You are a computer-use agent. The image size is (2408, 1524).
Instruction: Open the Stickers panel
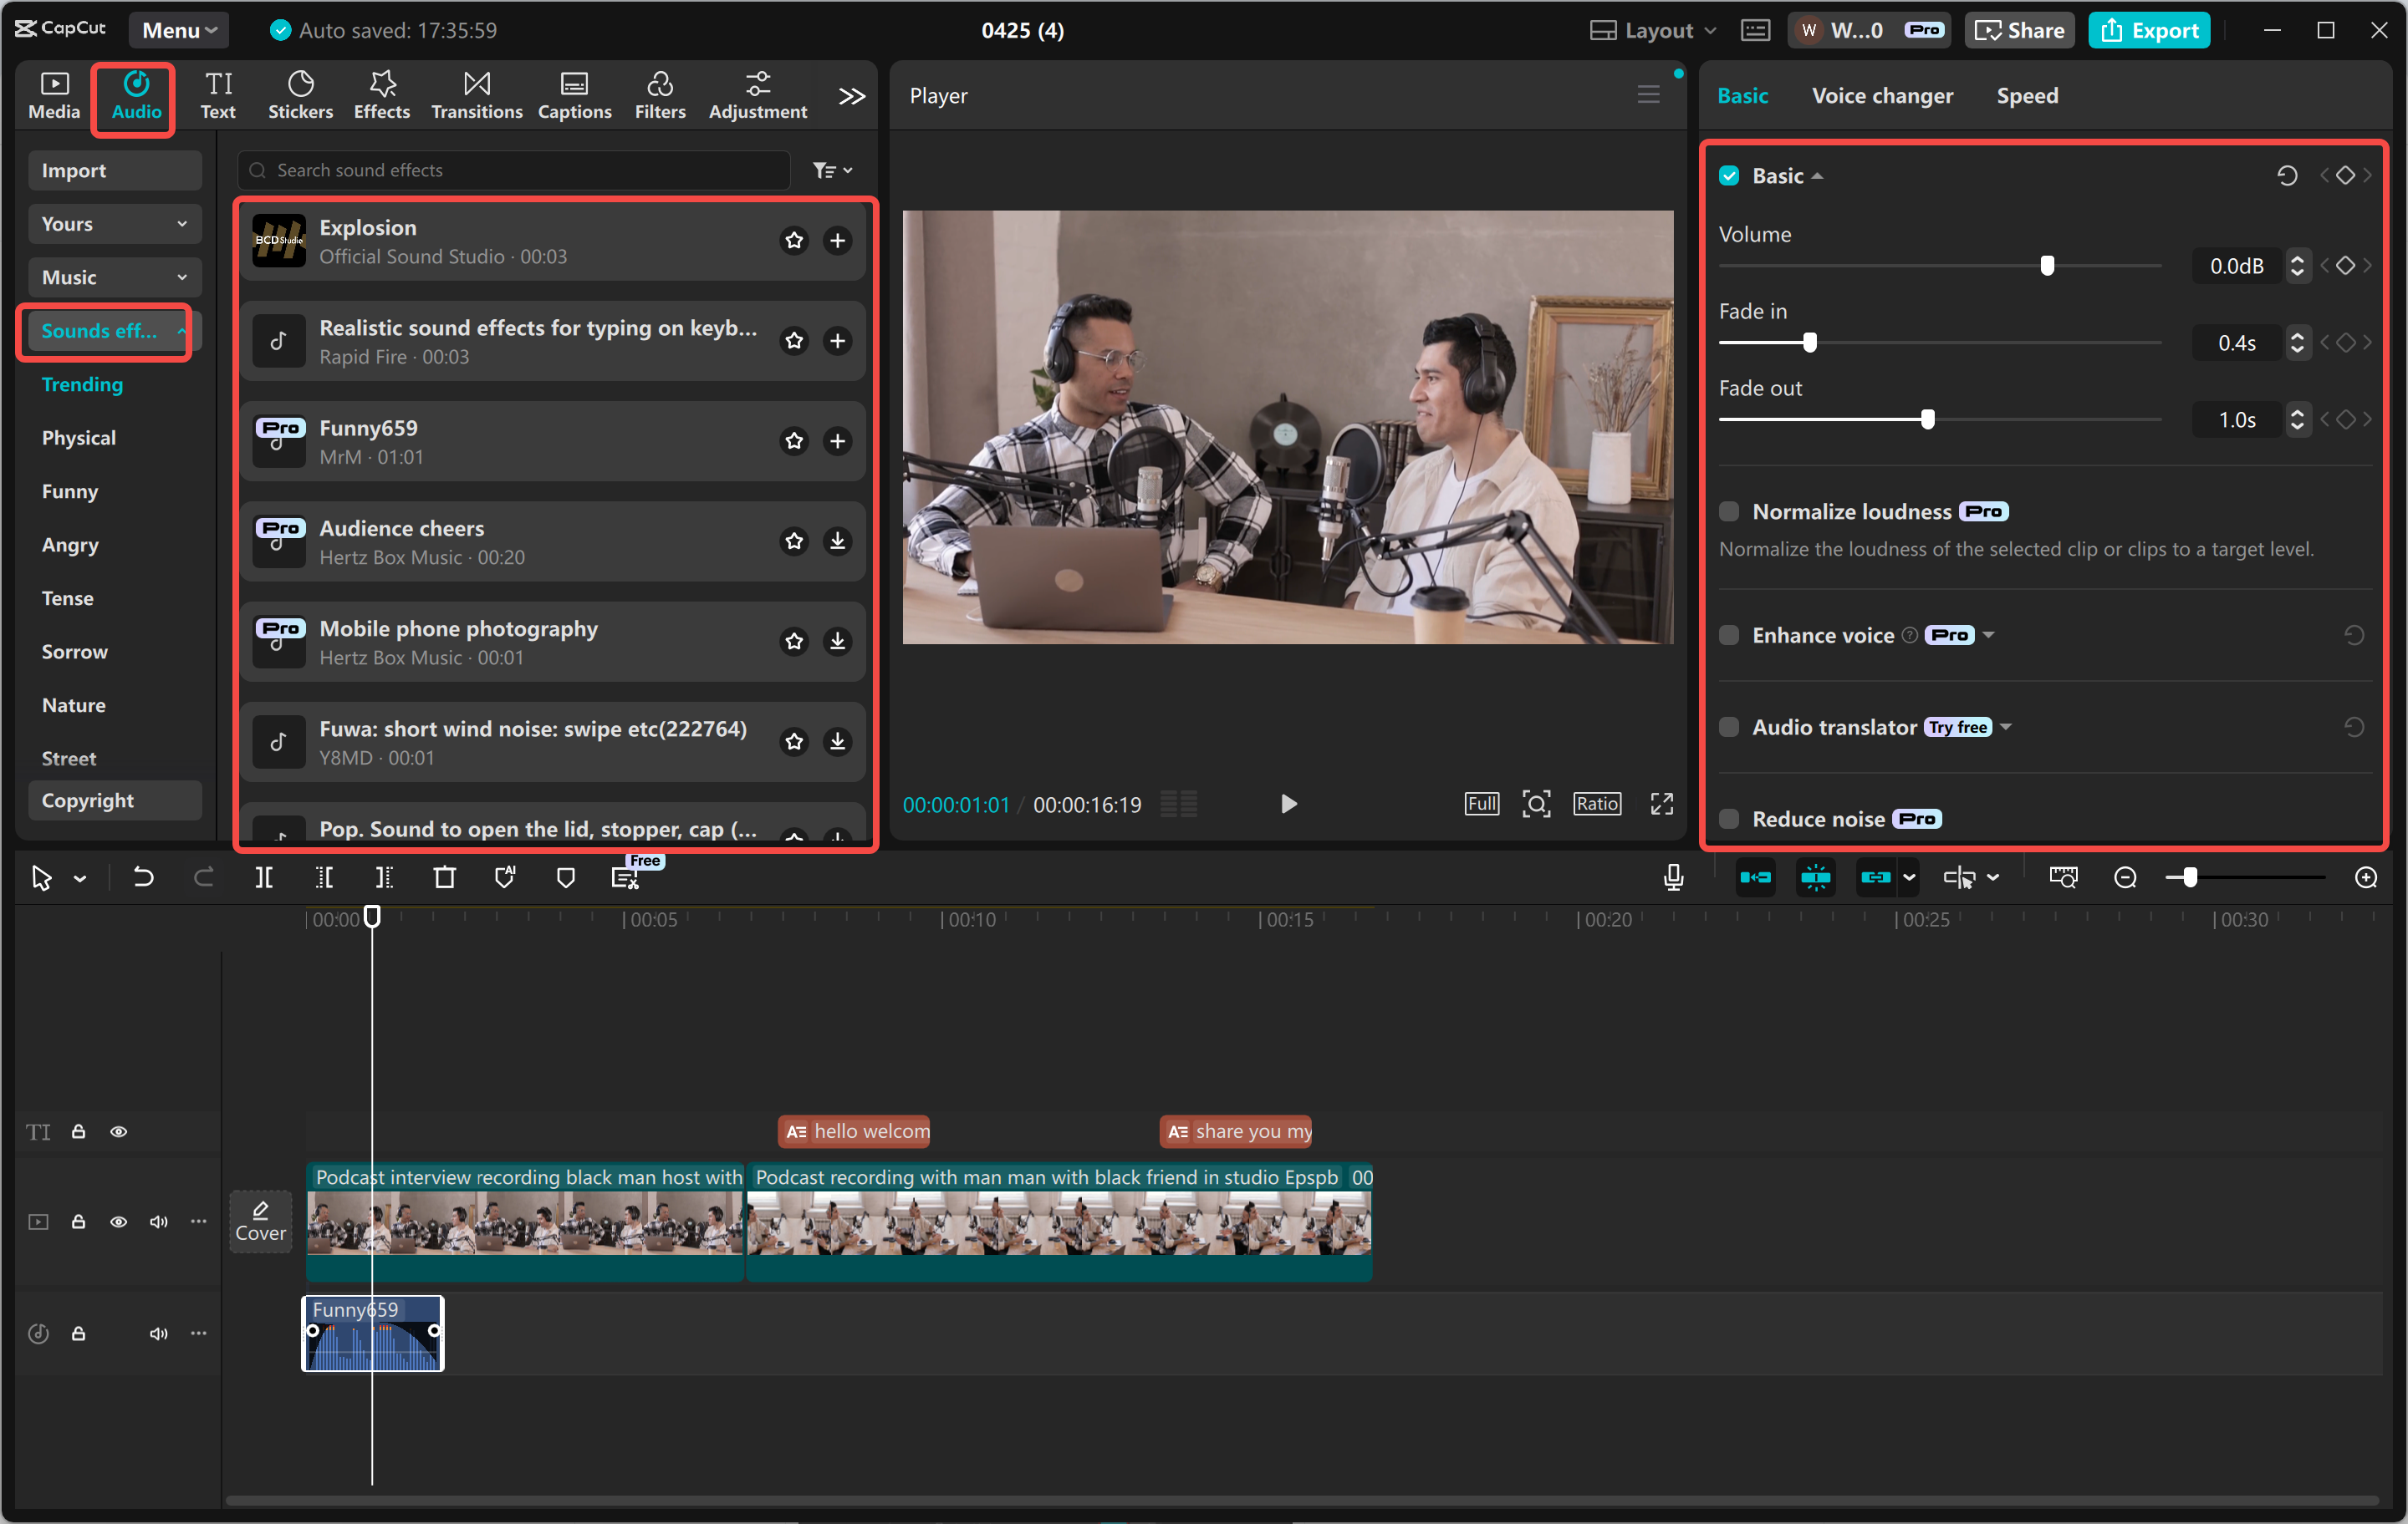point(300,95)
